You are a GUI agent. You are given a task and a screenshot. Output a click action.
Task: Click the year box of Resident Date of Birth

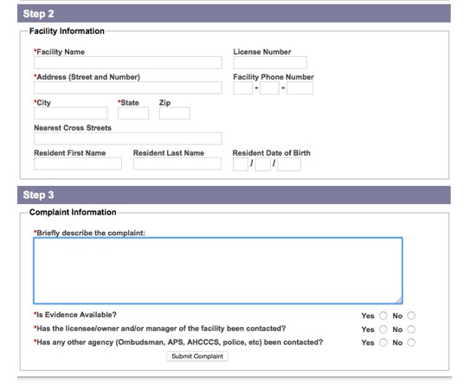tap(289, 164)
